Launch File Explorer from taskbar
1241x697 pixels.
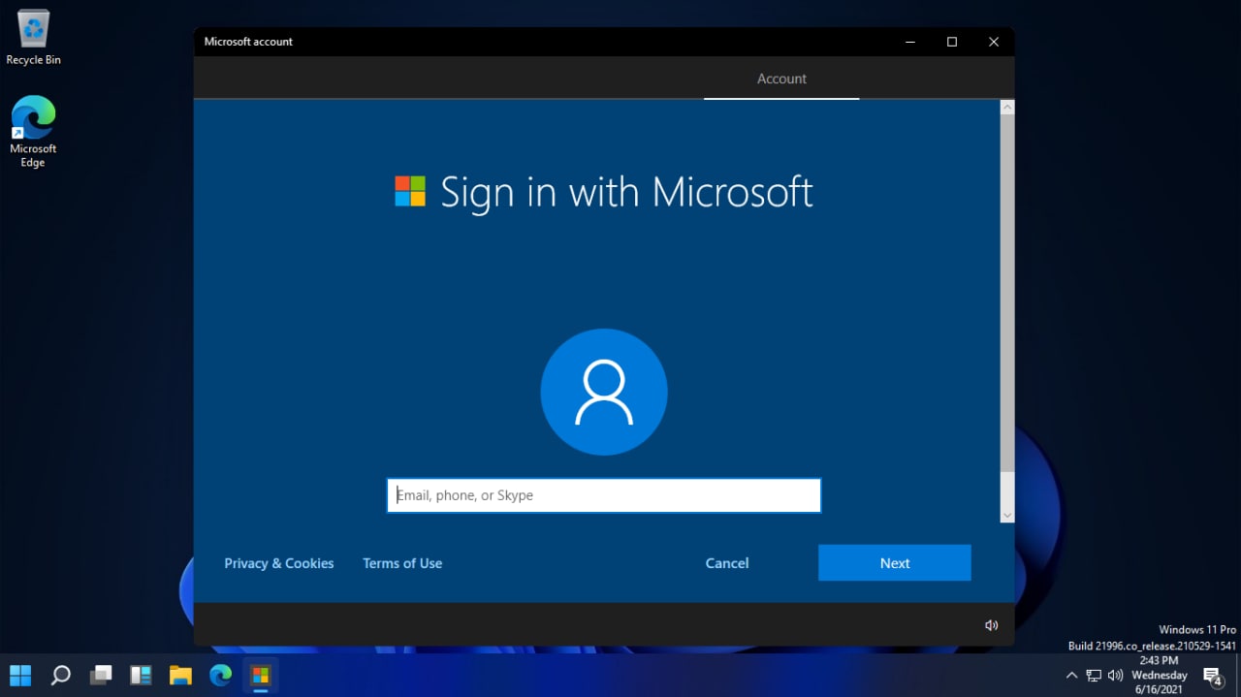180,675
